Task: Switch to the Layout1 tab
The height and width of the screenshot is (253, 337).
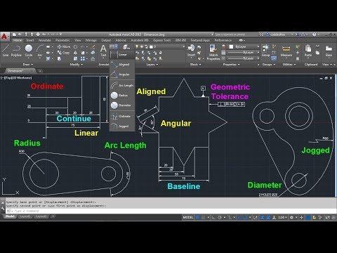Action: pos(25,216)
